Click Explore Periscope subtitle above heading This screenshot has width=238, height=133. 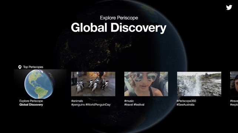[x=119, y=18]
